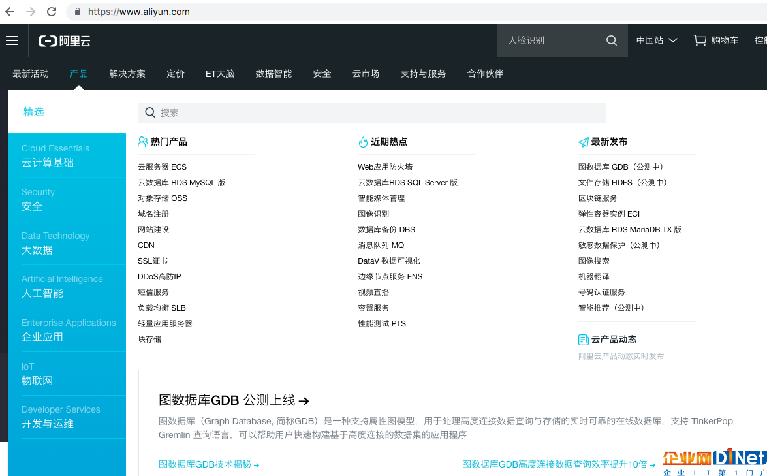Image resolution: width=767 pixels, height=476 pixels.
Task: Open 性能测试 PTS link
Action: click(x=382, y=323)
